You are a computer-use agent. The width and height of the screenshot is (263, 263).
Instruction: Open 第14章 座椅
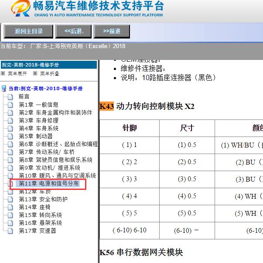[34, 207]
